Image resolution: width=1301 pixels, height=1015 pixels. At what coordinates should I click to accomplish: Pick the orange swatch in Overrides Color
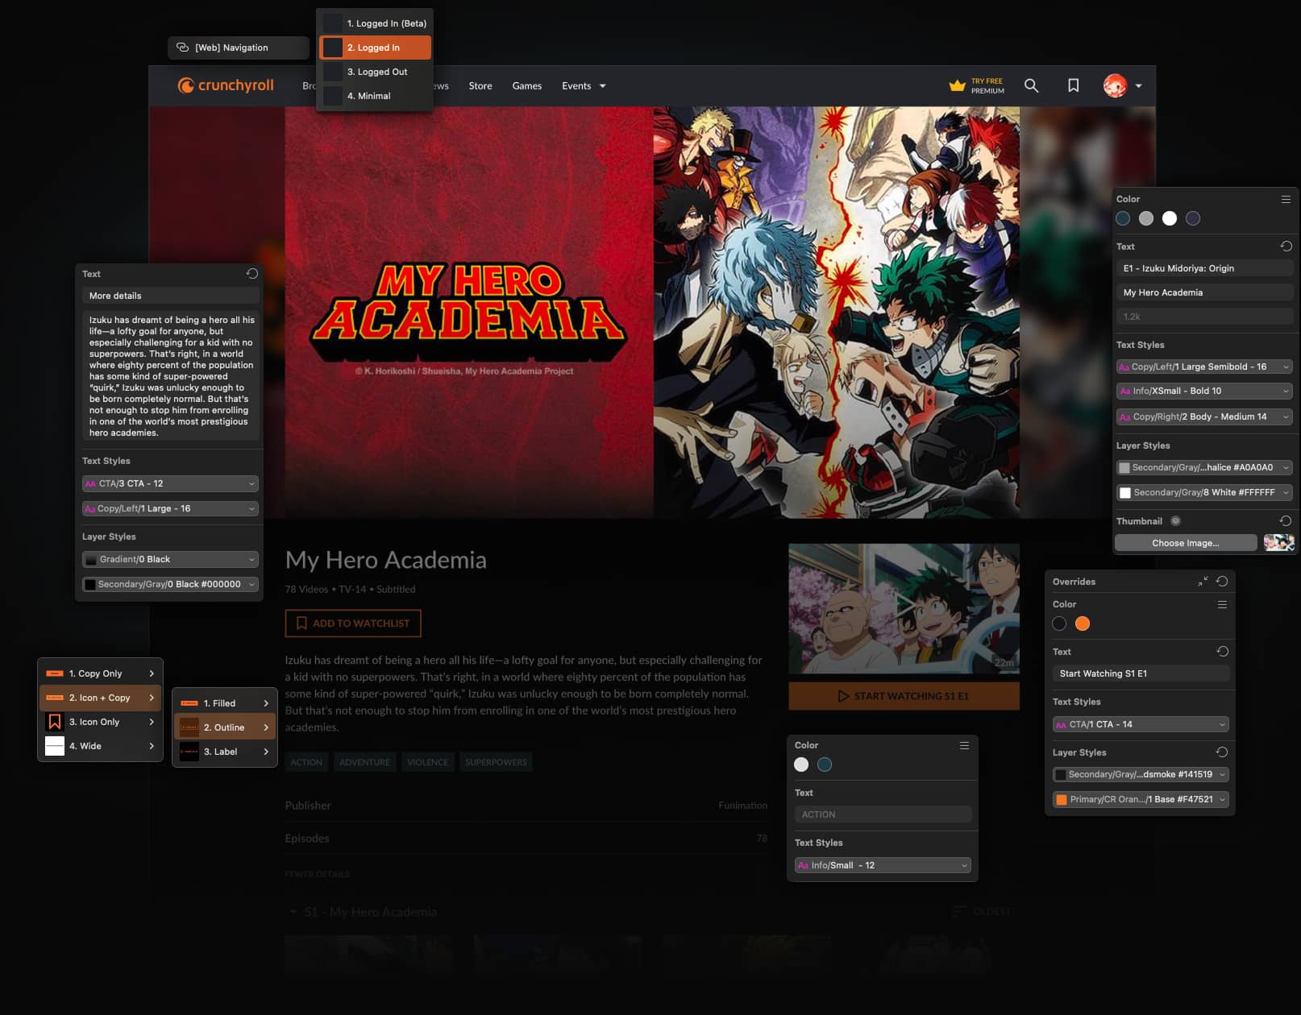(x=1083, y=623)
